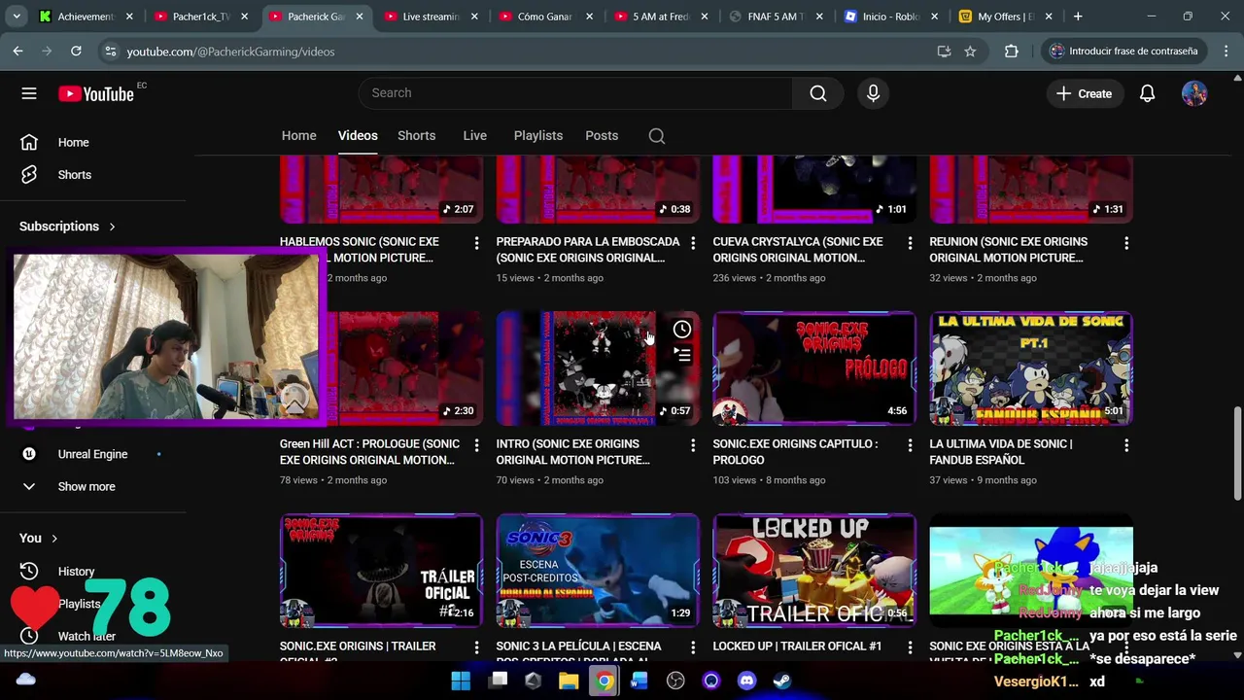Image resolution: width=1244 pixels, height=700 pixels.
Task: Add INTRO video to queue
Action: click(682, 355)
